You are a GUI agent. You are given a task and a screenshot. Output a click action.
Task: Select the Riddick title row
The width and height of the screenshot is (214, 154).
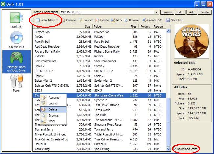click(99, 56)
